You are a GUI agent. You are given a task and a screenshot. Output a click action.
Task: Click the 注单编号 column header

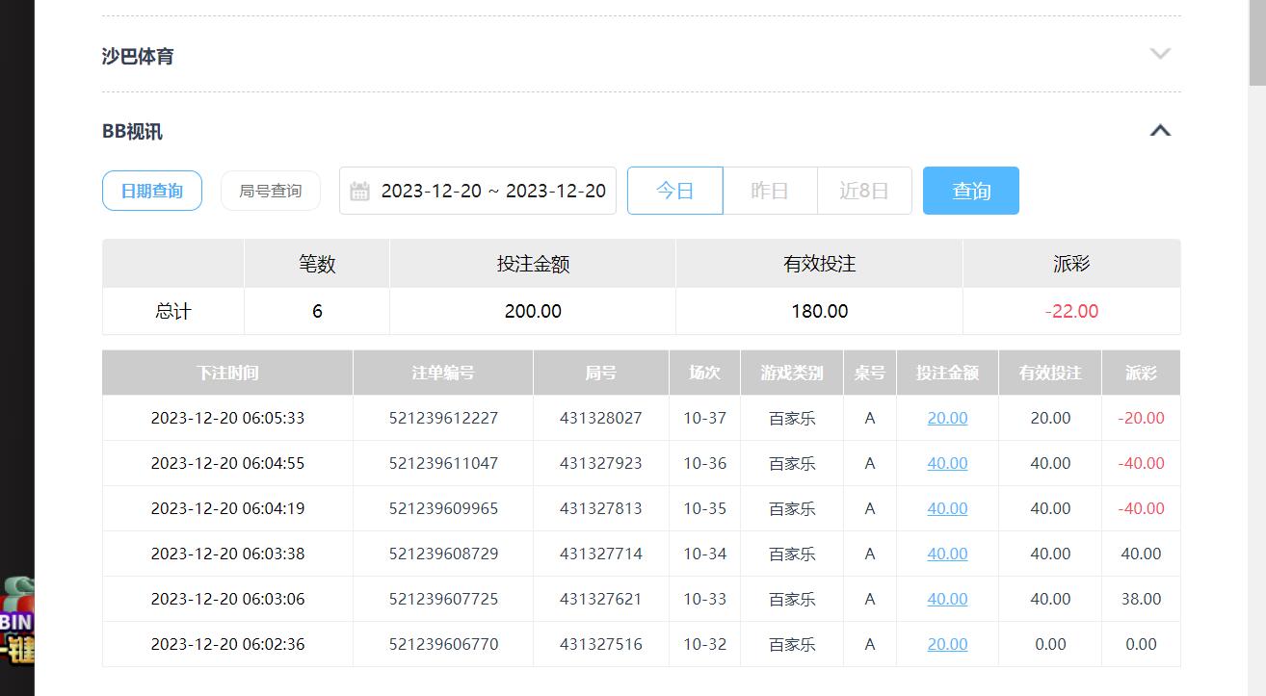[443, 373]
